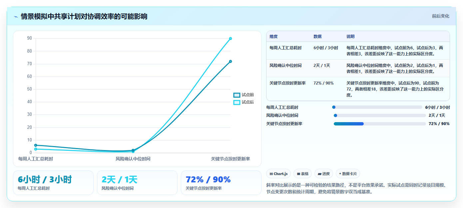Click the 试点前 point at 每周人工汇总耗时
Viewport: 463px width, 208px height.
pyautogui.click(x=36, y=145)
